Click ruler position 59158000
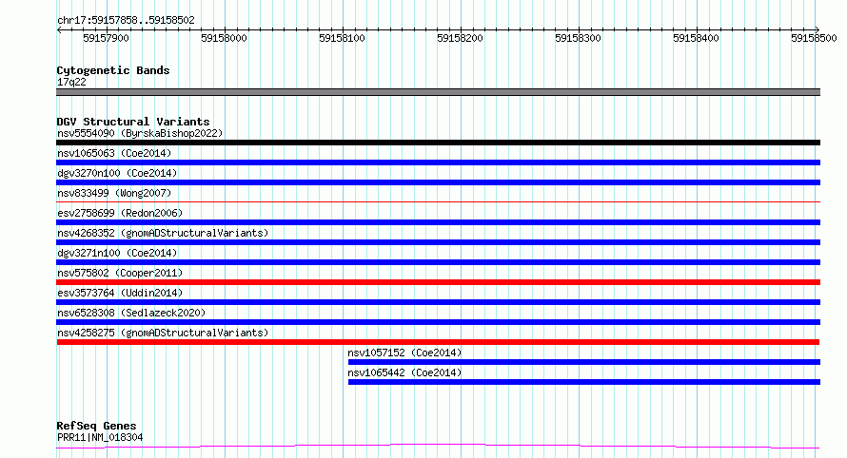Viewport: 847px width, 458px height. 225,38
